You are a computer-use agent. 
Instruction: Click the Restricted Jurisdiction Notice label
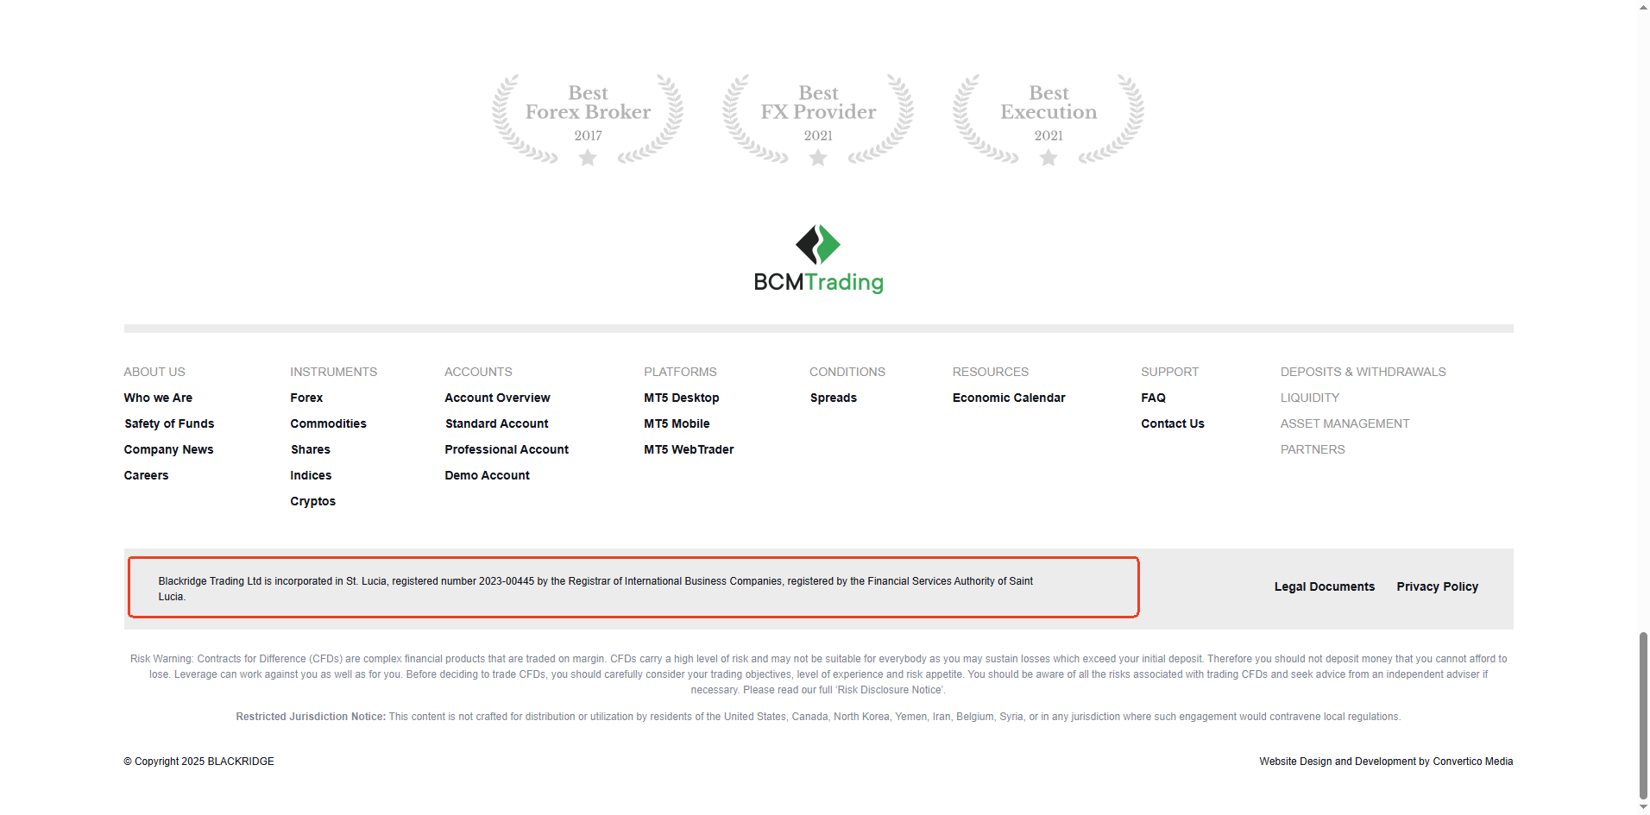pyautogui.click(x=311, y=717)
